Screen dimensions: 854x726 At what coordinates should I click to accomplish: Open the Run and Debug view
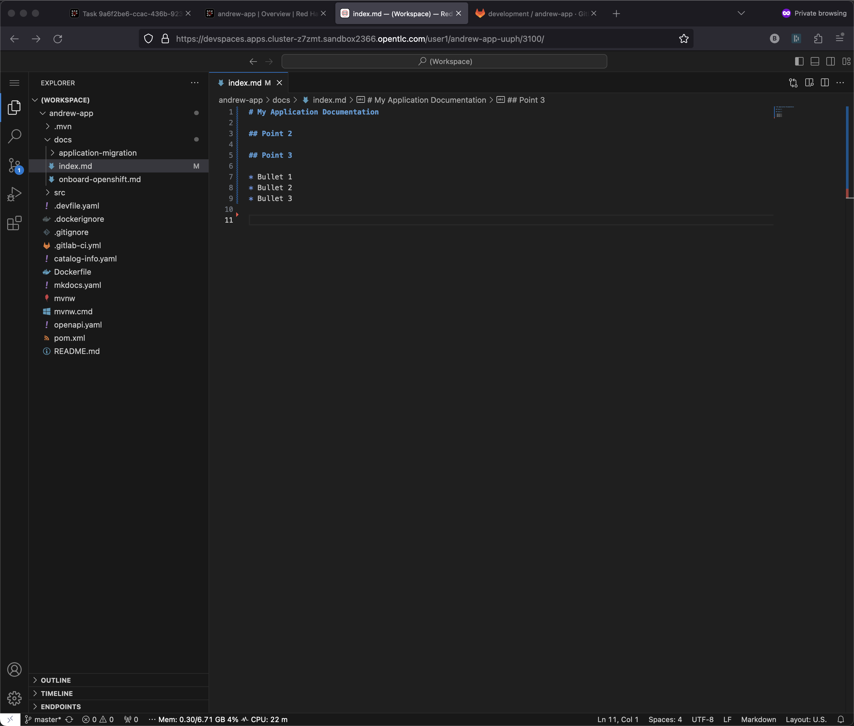14,194
